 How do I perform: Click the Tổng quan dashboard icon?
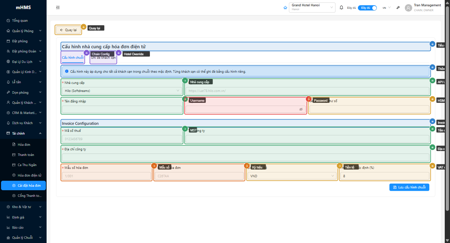click(x=8, y=21)
